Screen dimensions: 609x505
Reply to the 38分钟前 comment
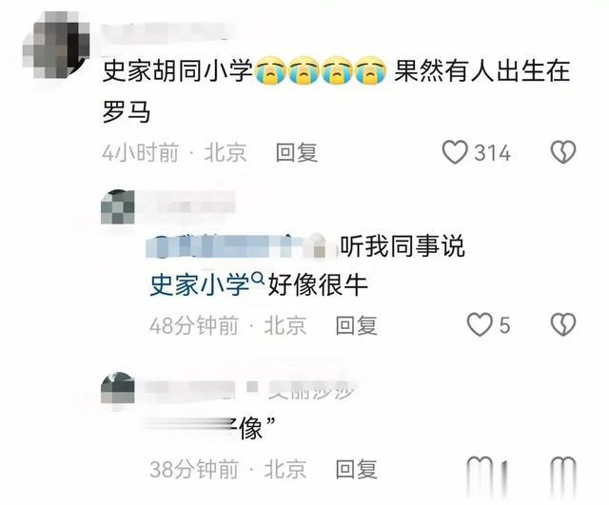(357, 469)
